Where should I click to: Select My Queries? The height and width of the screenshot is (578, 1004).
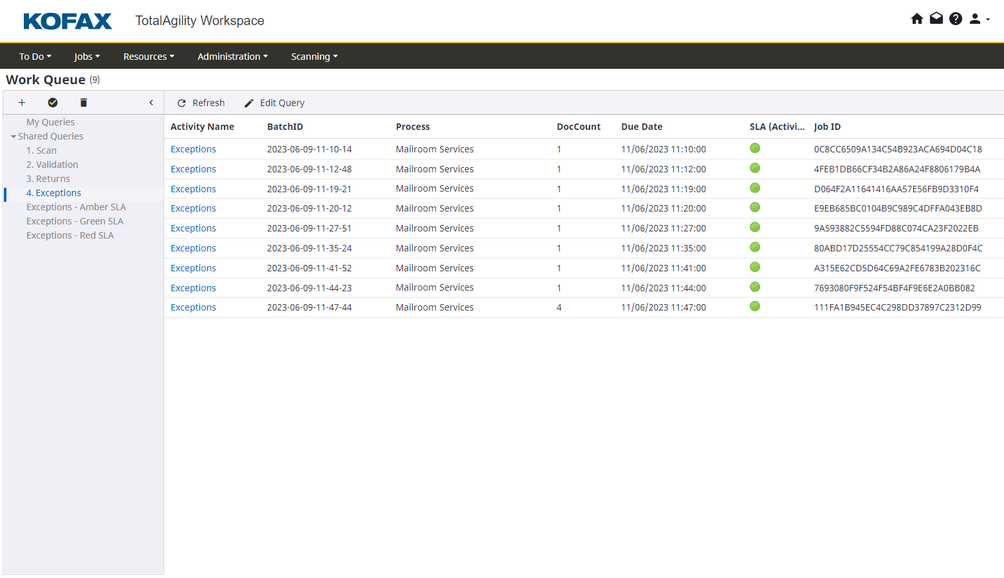pos(50,122)
